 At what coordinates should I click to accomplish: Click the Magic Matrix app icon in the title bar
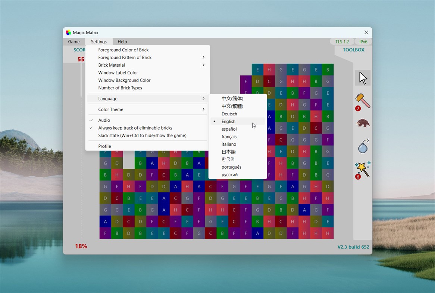(x=68, y=32)
